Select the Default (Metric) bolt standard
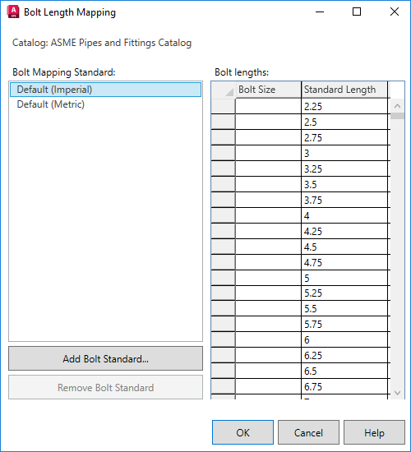The width and height of the screenshot is (411, 452). tap(105, 104)
